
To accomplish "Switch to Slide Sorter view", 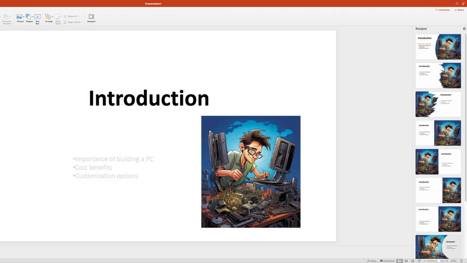I will coord(406,261).
